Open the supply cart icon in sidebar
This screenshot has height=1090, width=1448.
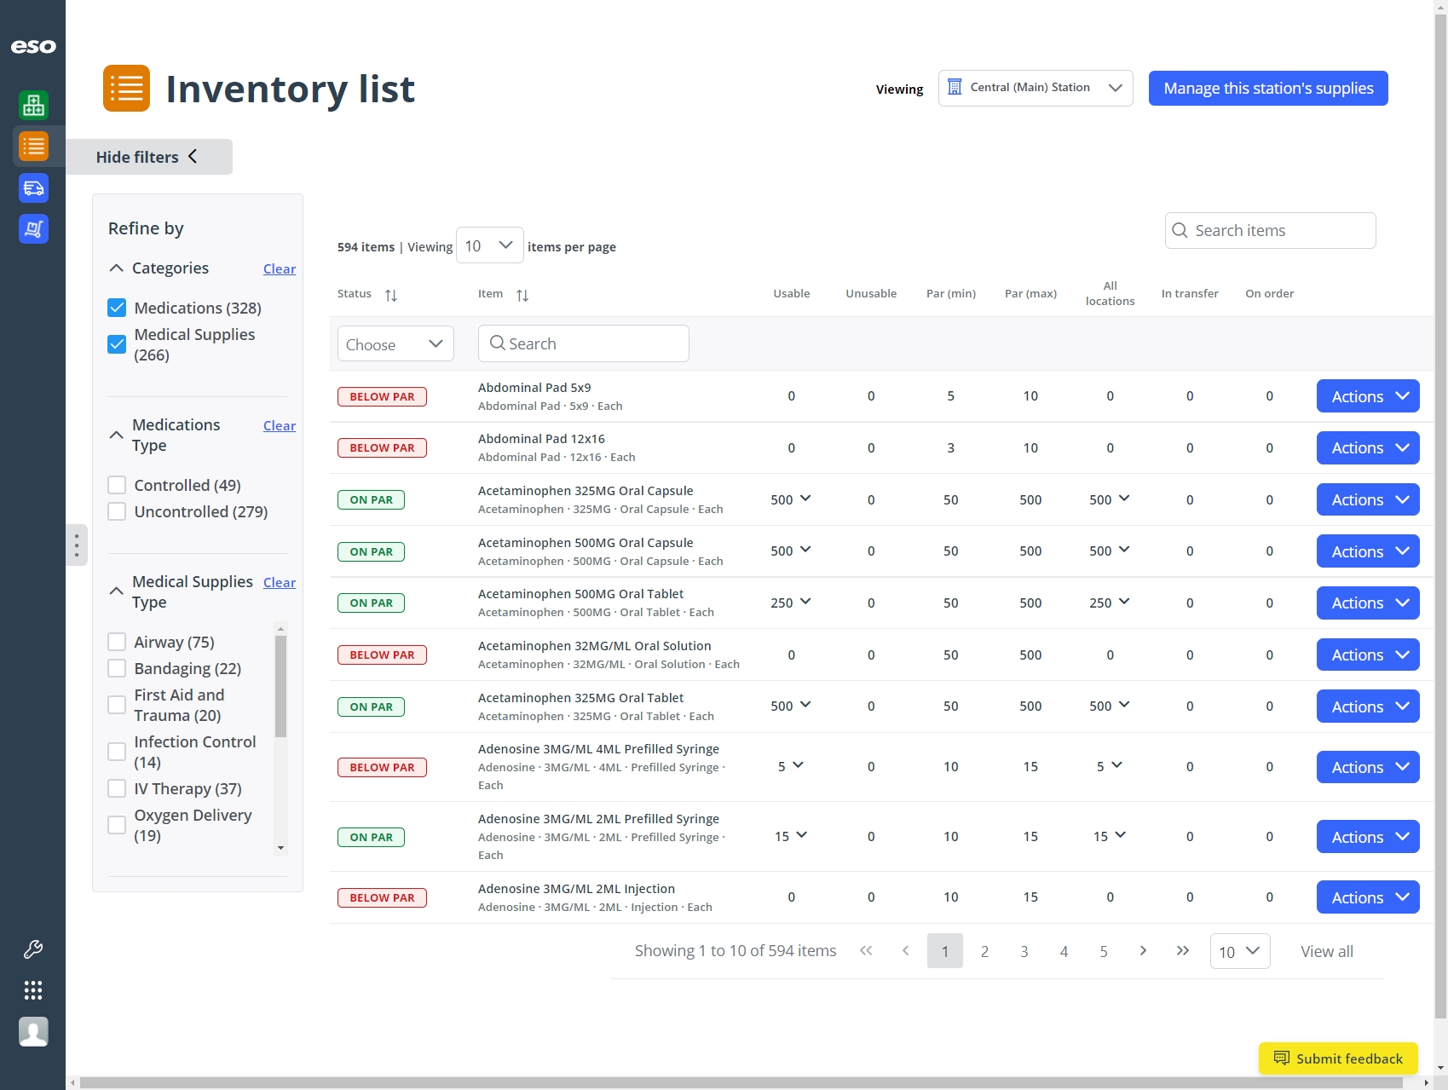tap(33, 228)
